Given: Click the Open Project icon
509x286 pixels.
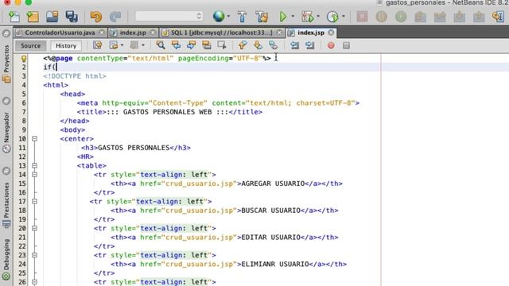Looking at the screenshot, I should (x=52, y=16).
